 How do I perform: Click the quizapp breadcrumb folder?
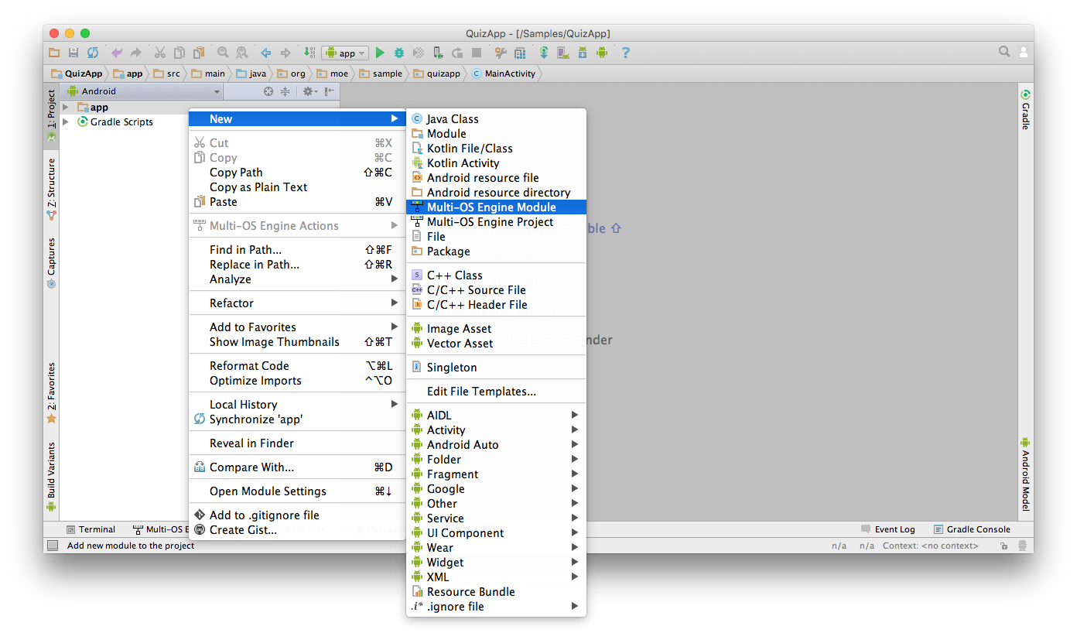coord(436,74)
